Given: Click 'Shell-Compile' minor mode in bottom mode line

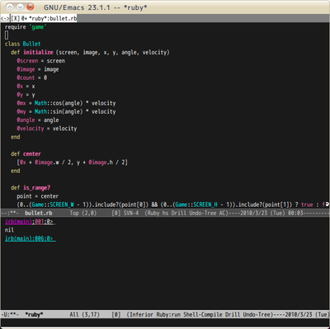Looking at the screenshot, I should pyautogui.click(x=204, y=314).
